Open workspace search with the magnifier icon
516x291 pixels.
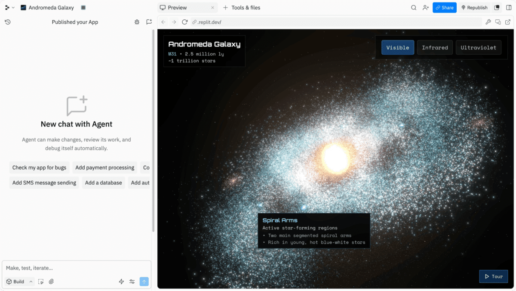click(413, 7)
